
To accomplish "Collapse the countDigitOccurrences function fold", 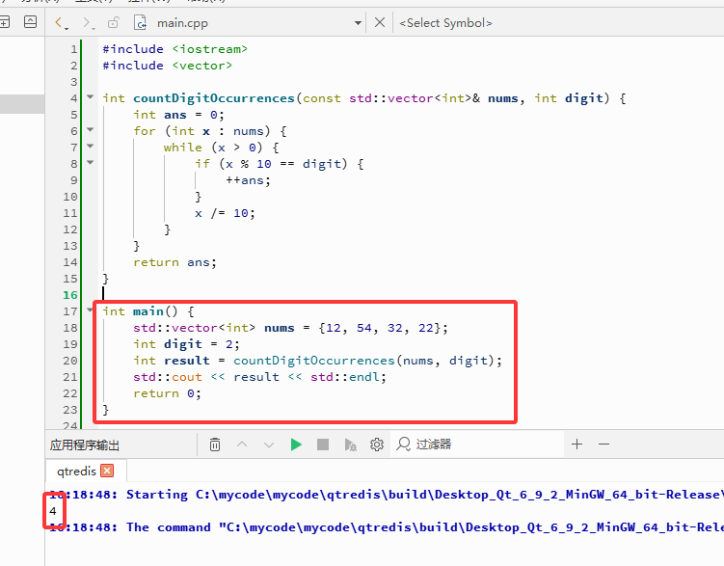I will [91, 97].
